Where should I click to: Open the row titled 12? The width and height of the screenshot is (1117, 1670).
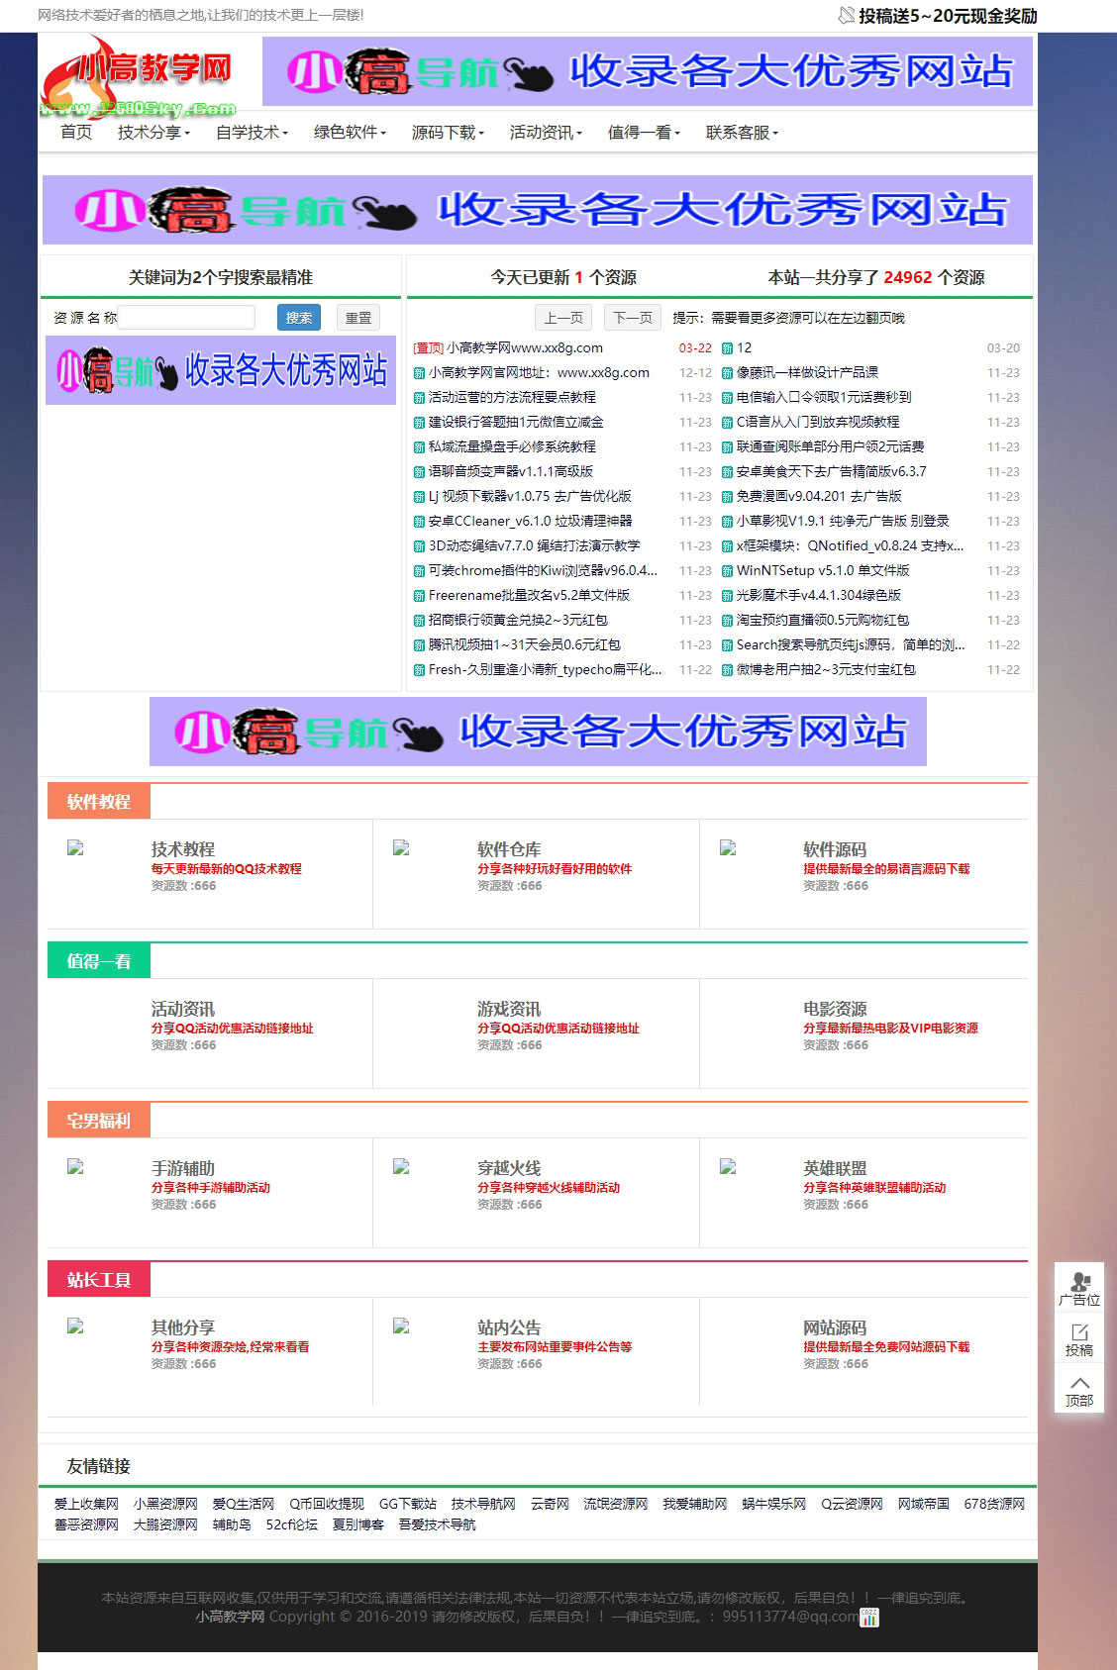744,347
